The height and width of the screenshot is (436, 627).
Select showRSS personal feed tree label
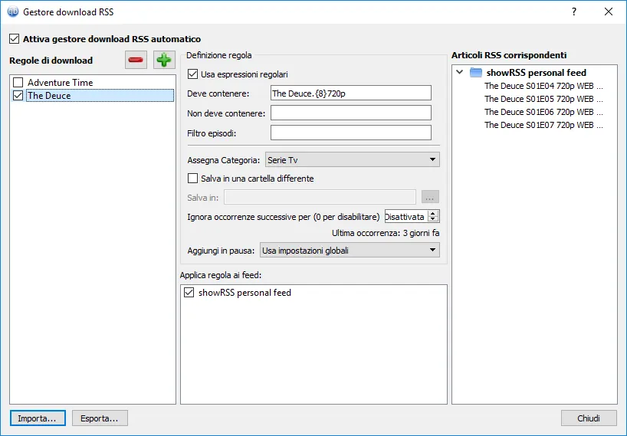point(537,72)
